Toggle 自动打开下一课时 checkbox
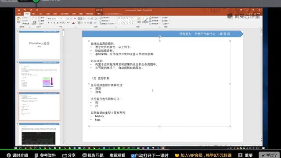The width and height of the screenshot is (281, 158). click(x=133, y=156)
